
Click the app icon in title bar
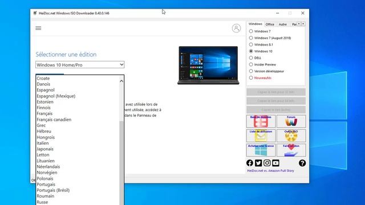tap(35, 13)
